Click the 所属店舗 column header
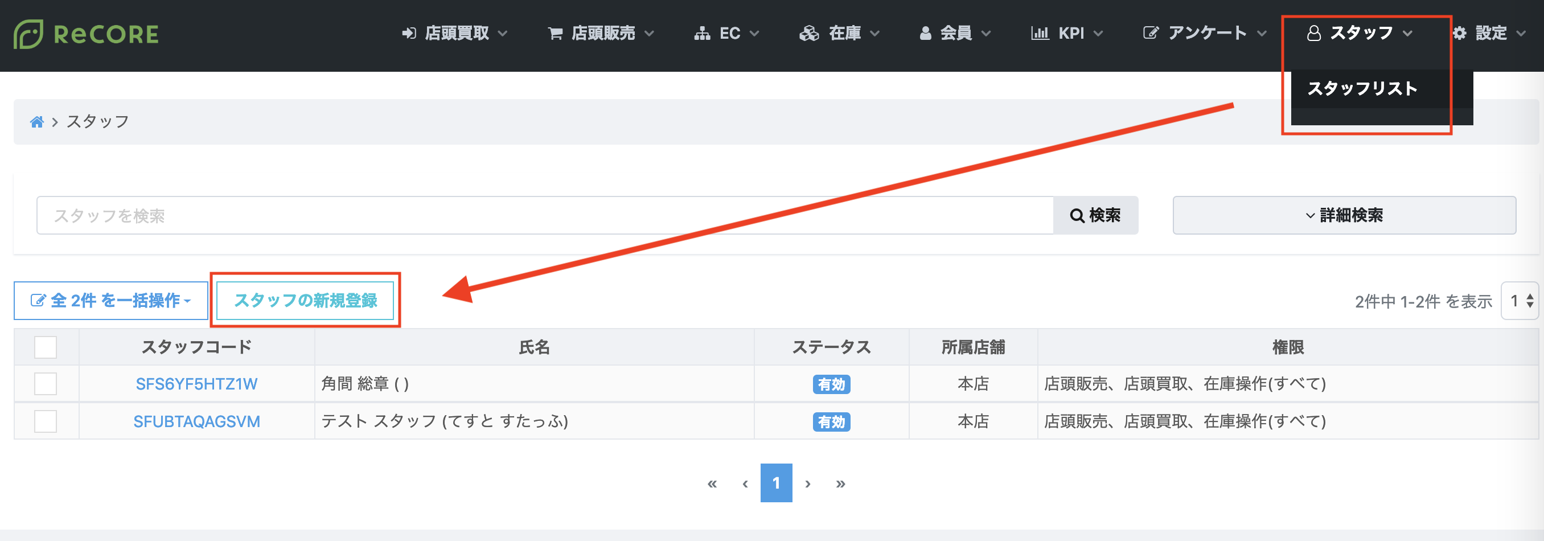1544x541 pixels. (x=974, y=347)
